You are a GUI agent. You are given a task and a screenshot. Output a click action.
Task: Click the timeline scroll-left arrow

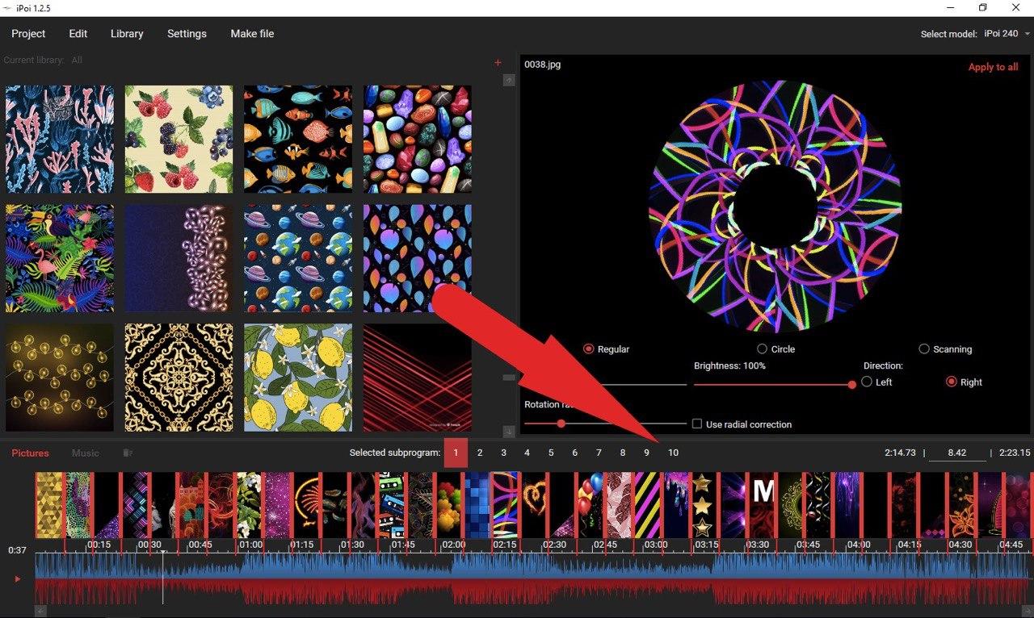click(x=40, y=612)
